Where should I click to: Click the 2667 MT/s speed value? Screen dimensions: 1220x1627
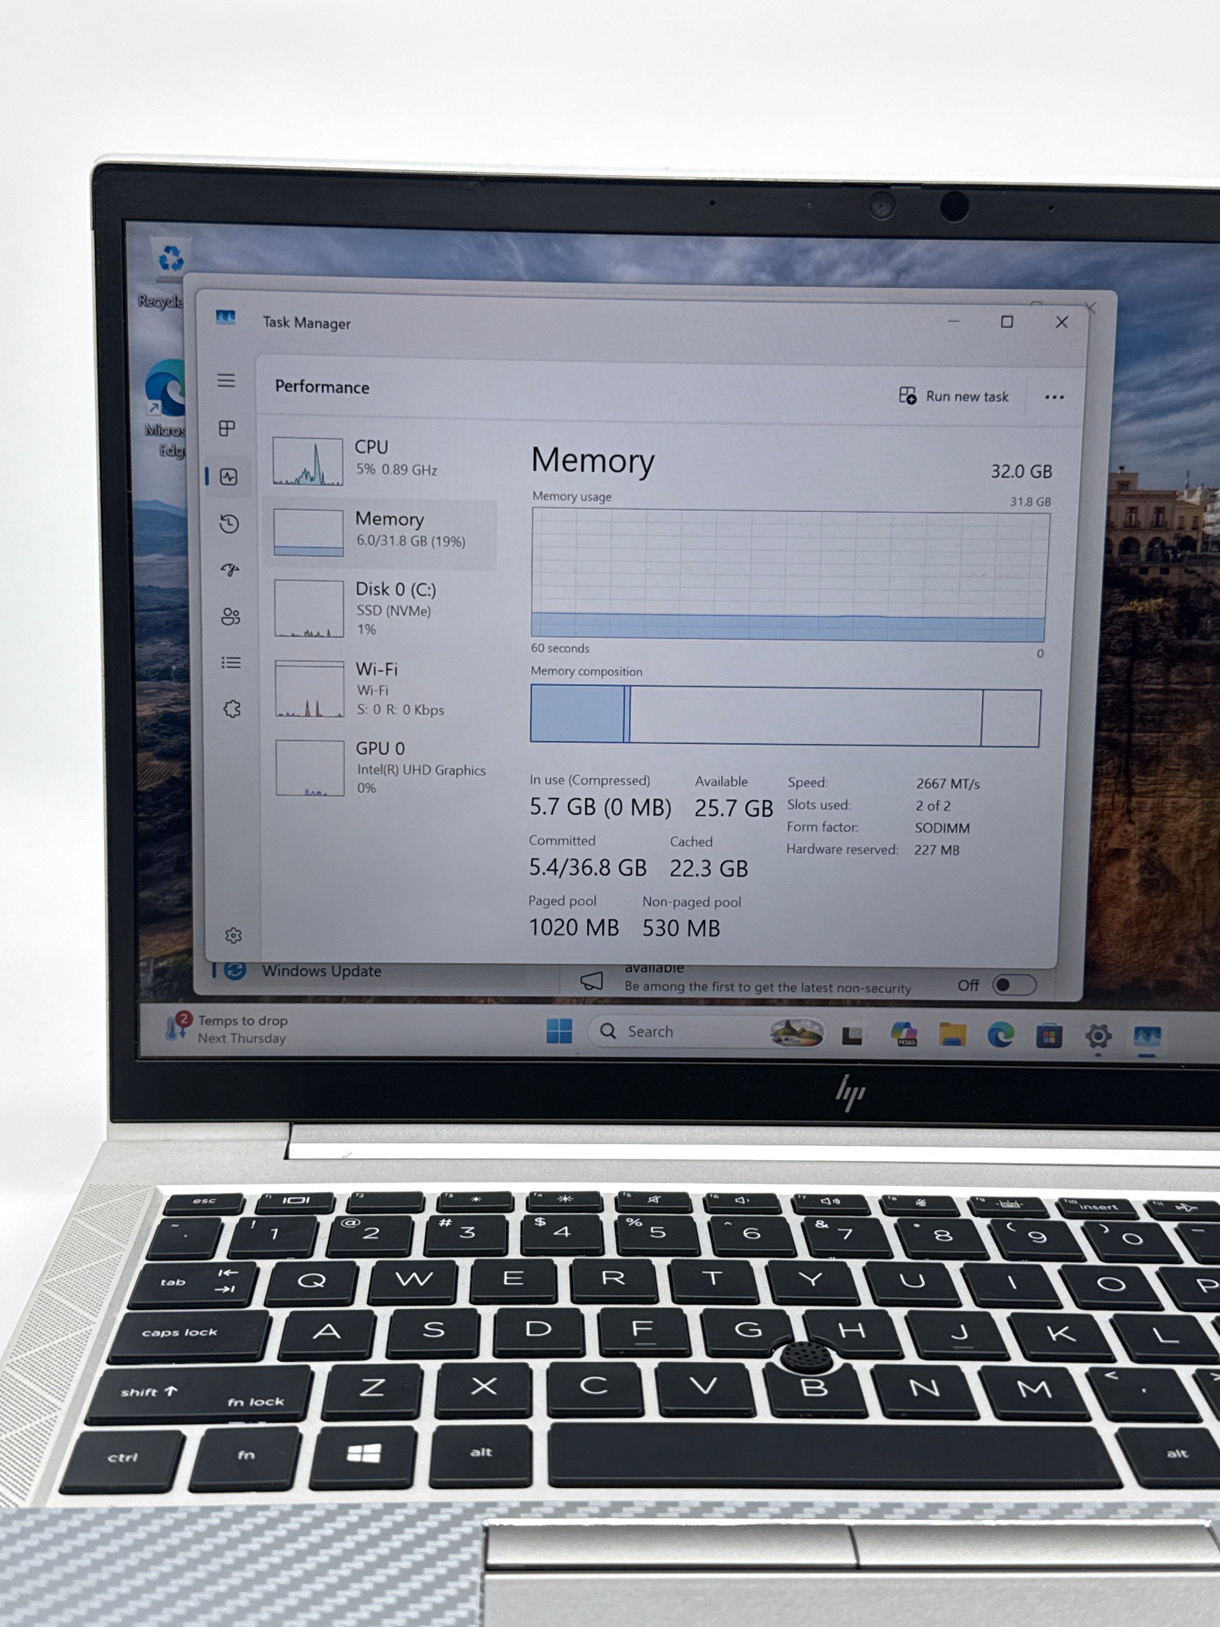[x=947, y=784]
